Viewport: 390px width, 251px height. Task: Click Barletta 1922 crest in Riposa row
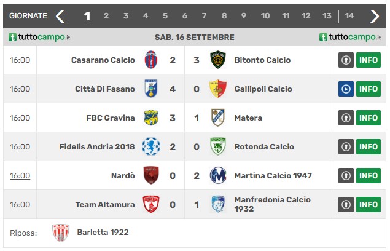pos(61,233)
